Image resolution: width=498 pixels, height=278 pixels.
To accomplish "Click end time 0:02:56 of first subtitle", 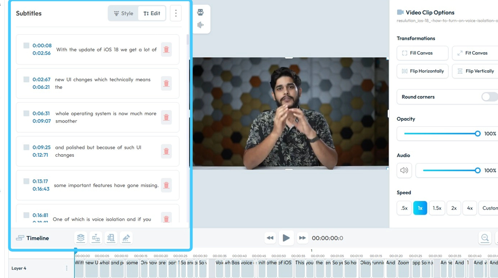I will 42,53.
